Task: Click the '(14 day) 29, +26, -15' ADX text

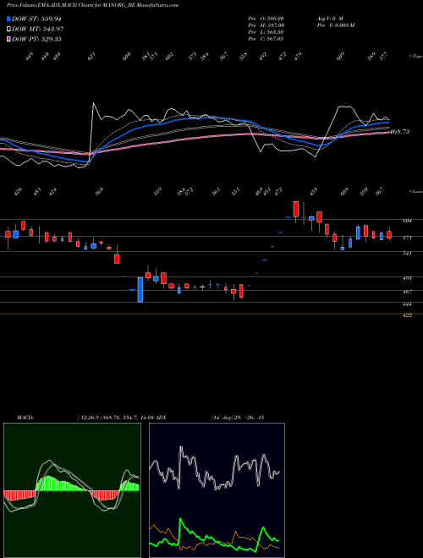Action: click(238, 418)
